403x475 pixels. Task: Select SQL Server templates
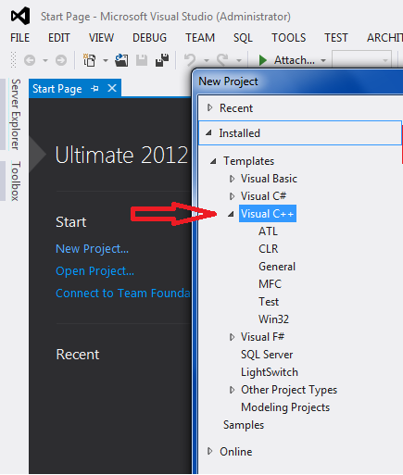[267, 355]
